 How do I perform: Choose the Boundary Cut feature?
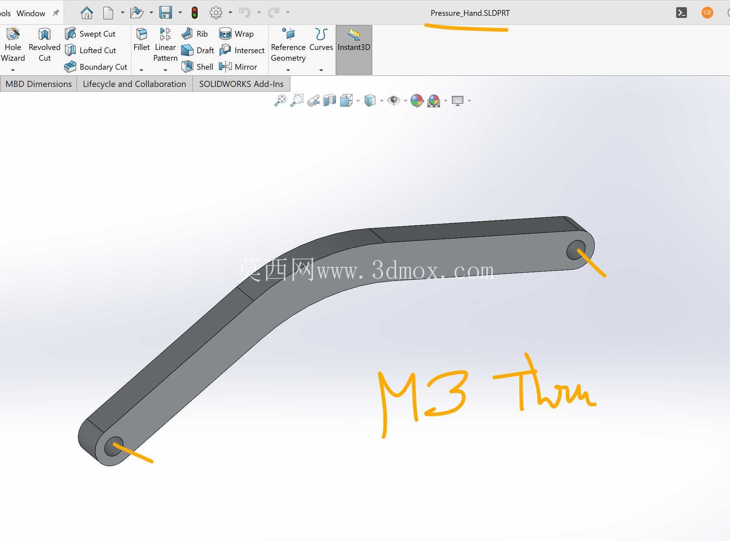(x=96, y=67)
